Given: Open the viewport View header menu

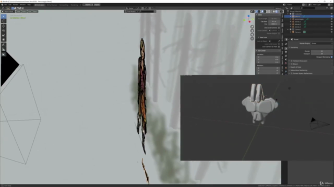Looking at the screenshot, I should tap(19, 11).
